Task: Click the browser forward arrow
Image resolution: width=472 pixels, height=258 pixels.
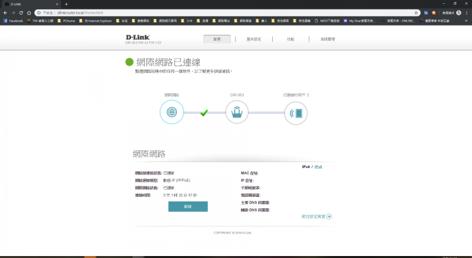Action: click(13, 12)
